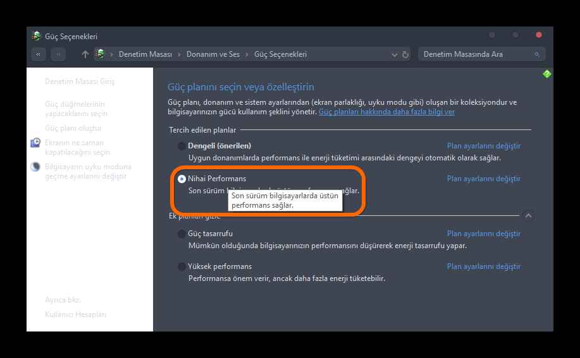Click the monitor clock icon in sidebar

click(x=35, y=143)
